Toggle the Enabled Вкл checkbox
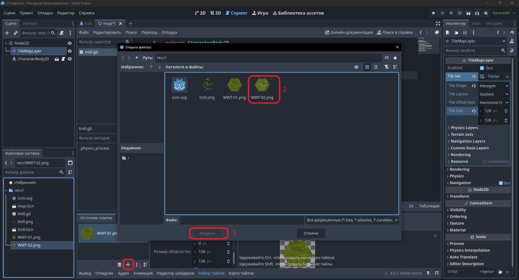The image size is (519, 280). point(482,68)
